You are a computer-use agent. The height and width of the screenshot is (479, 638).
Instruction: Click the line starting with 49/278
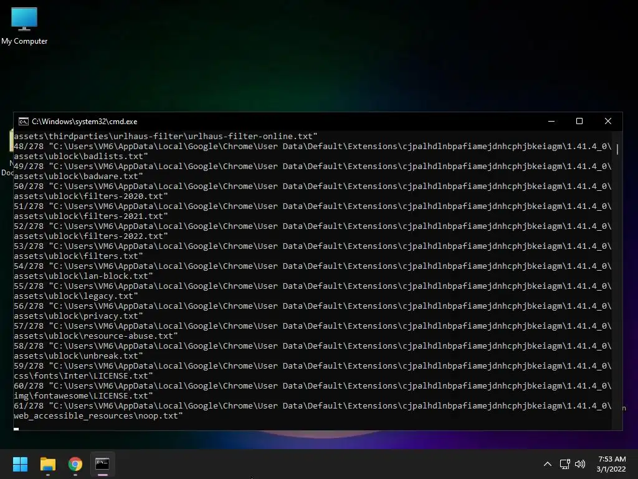tap(313, 166)
